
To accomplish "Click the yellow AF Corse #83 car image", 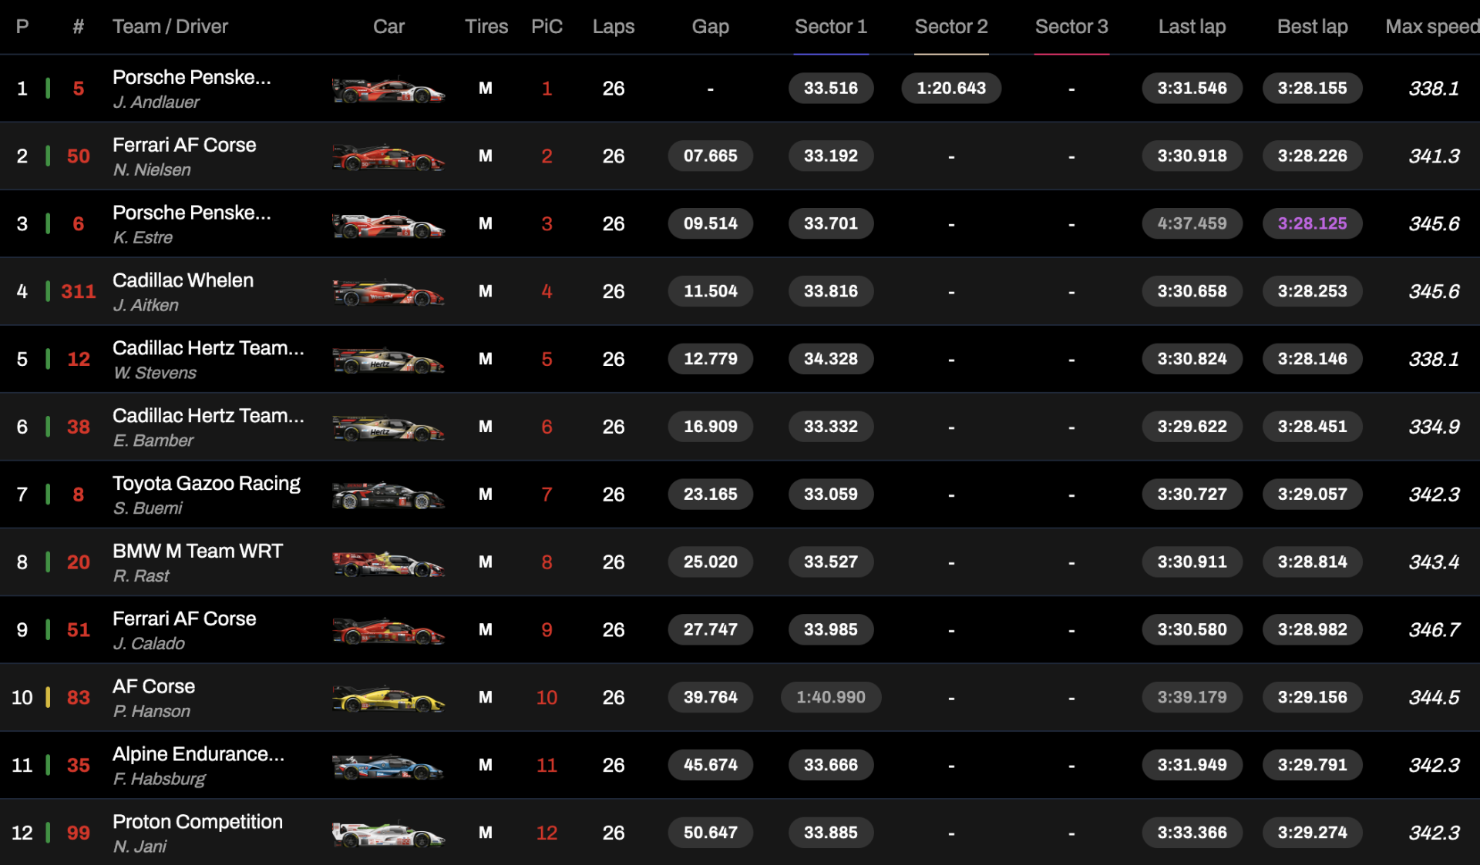I will point(388,699).
